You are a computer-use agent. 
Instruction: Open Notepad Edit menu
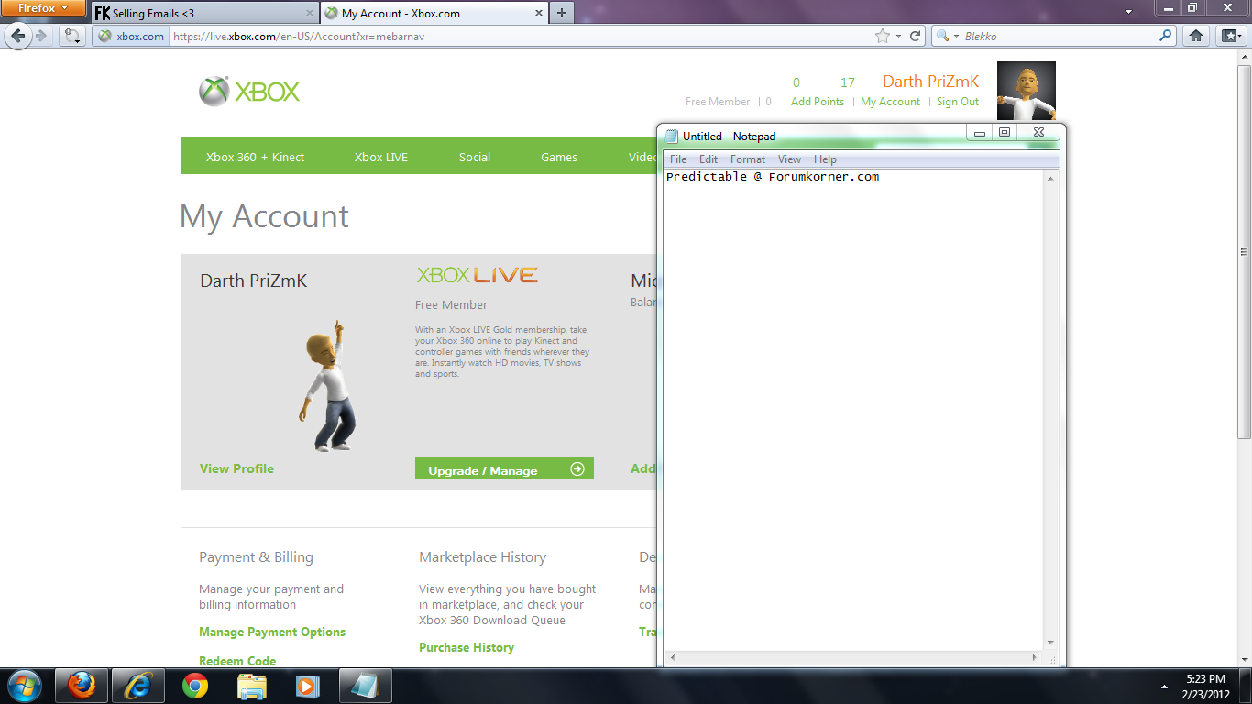[x=708, y=159]
